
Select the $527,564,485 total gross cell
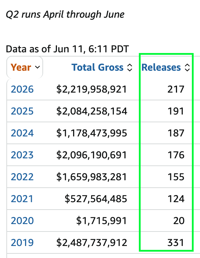[96, 199]
